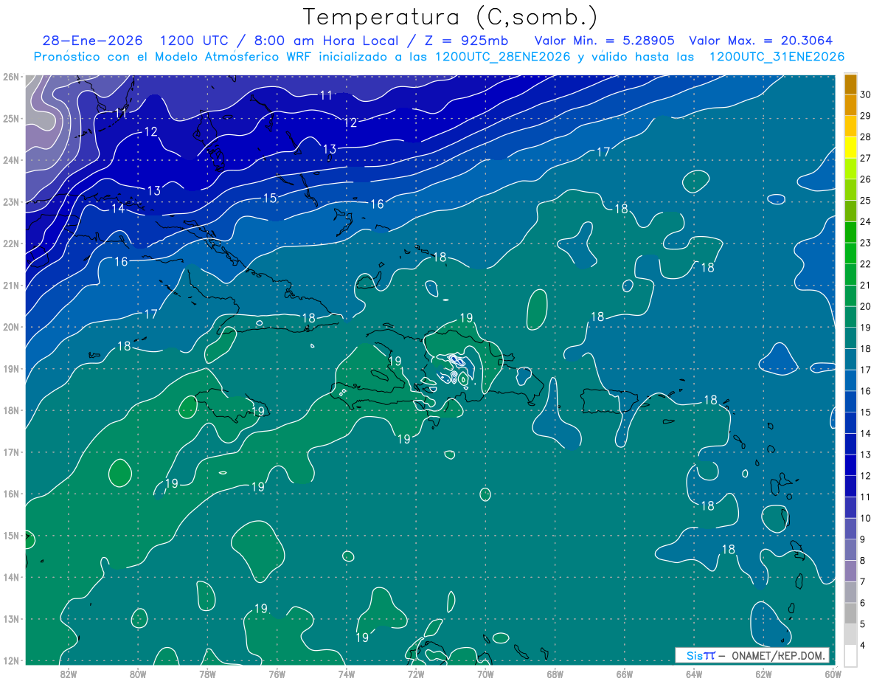Pick the orange swatch between 29 and 30
This screenshot has width=885, height=684.
850,105
